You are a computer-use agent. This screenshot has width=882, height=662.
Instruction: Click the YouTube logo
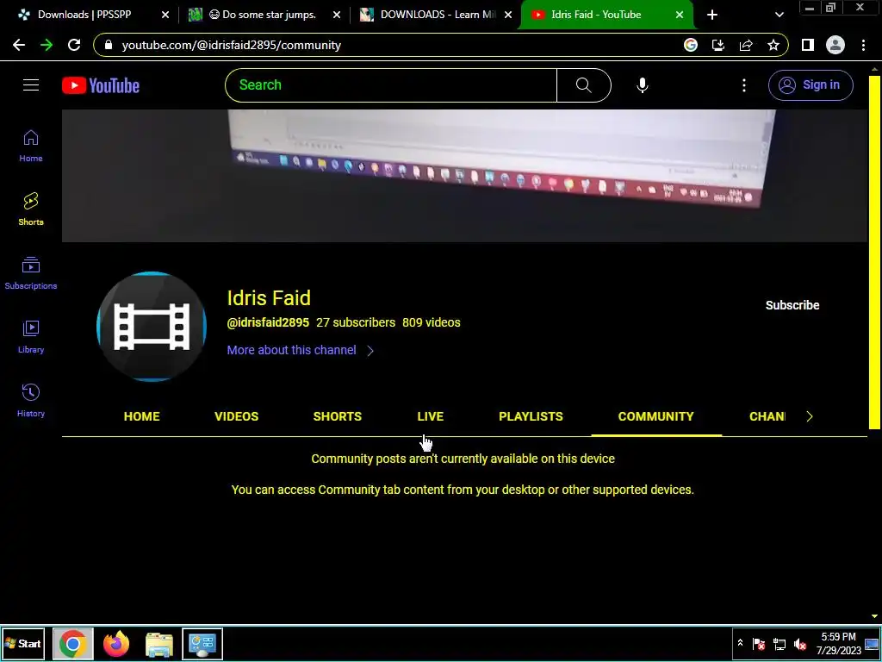click(101, 85)
